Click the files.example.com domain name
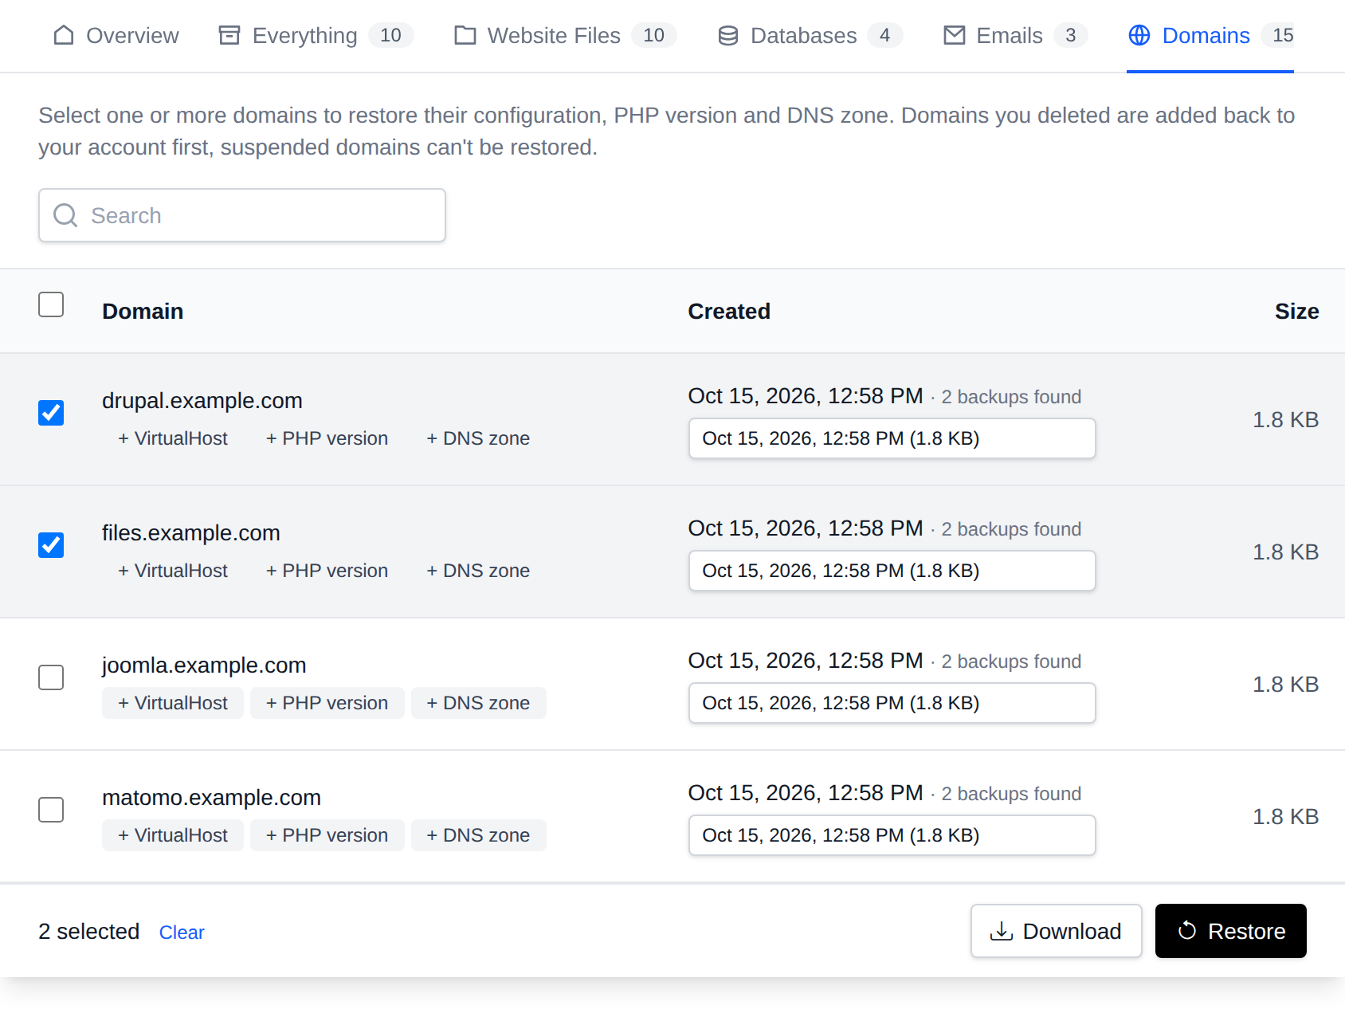Viewport: 1345px width, 1009px height. (x=191, y=532)
